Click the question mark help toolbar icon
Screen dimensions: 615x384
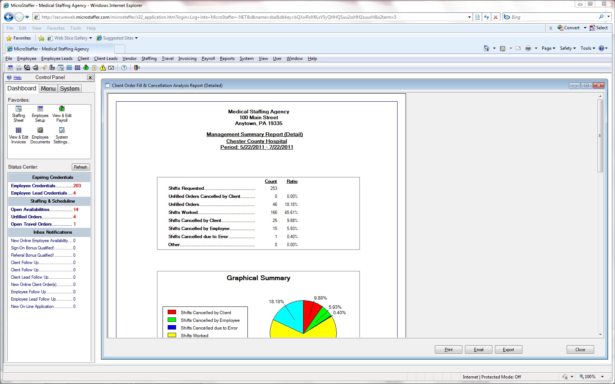click(124, 68)
